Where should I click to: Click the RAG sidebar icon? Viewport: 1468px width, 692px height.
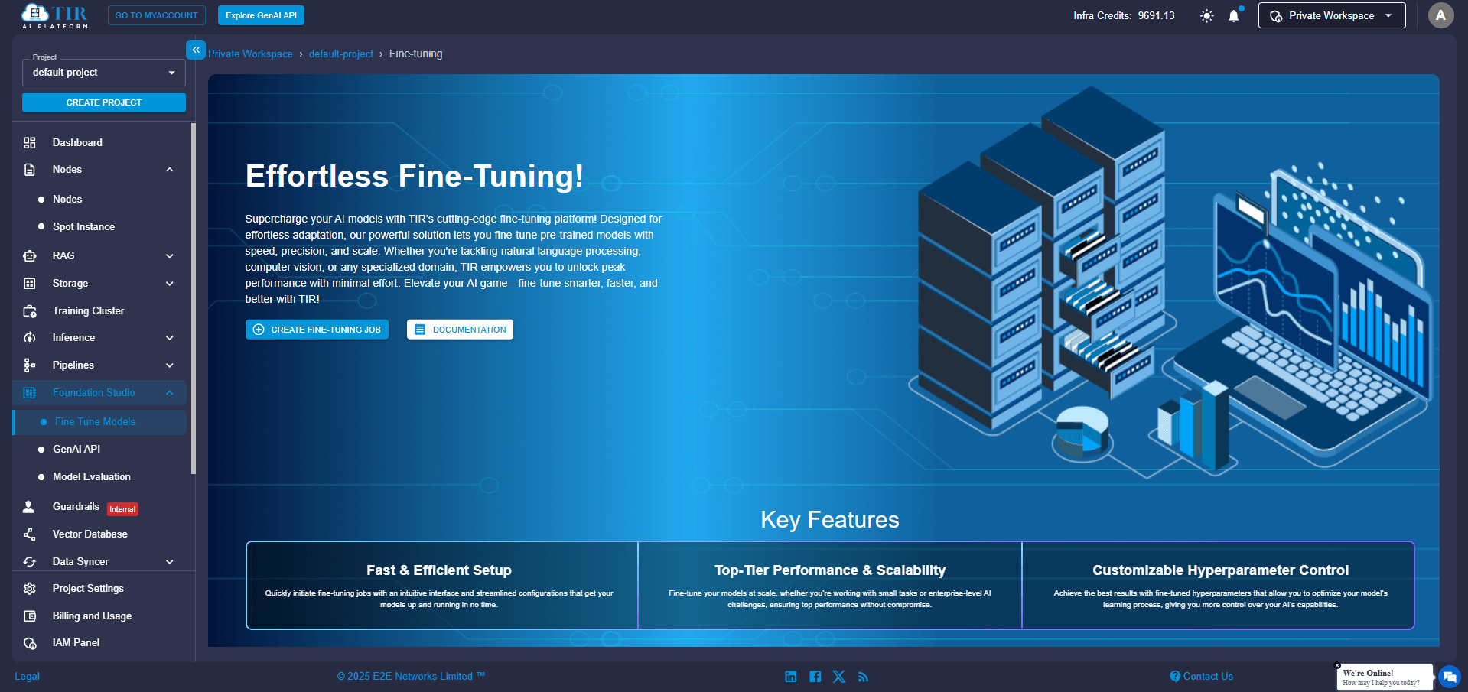[x=30, y=256]
